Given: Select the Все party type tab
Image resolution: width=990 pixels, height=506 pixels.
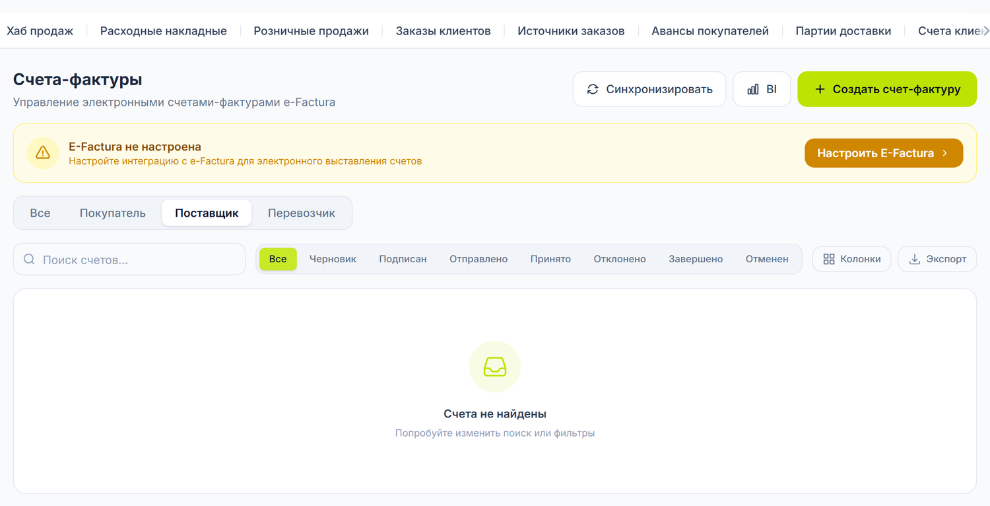Looking at the screenshot, I should click(40, 213).
